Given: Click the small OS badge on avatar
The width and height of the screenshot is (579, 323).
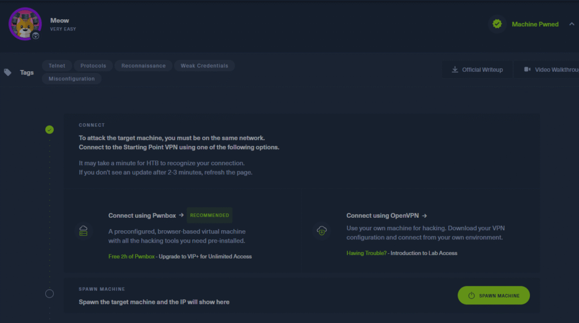Looking at the screenshot, I should 35,36.
